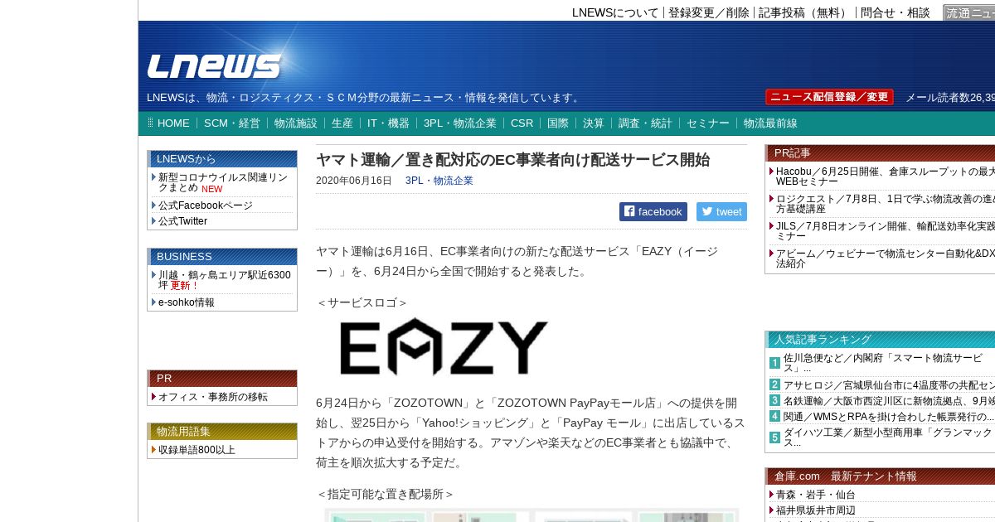Click the BUSINESS sidebar header
Screen dimensions: 995x522
(x=222, y=256)
